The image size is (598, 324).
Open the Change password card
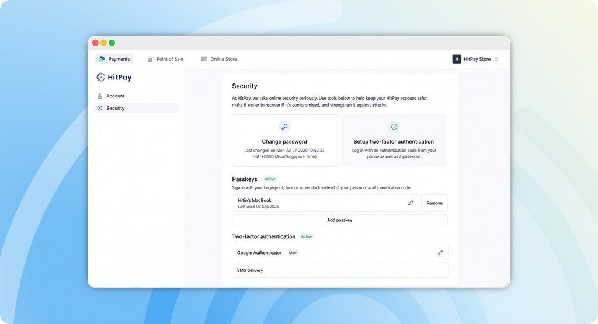tap(285, 141)
